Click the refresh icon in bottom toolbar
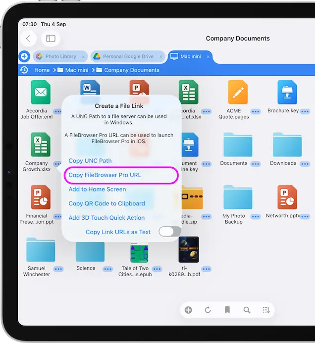This screenshot has height=343, width=315. pos(208,310)
